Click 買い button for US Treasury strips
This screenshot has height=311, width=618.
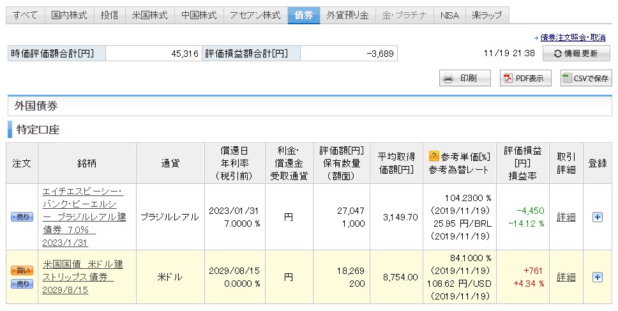tap(22, 270)
